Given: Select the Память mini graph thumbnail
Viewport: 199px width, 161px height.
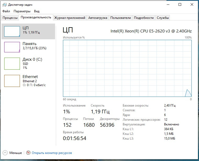Looking at the screenshot, I should tap(12, 47).
